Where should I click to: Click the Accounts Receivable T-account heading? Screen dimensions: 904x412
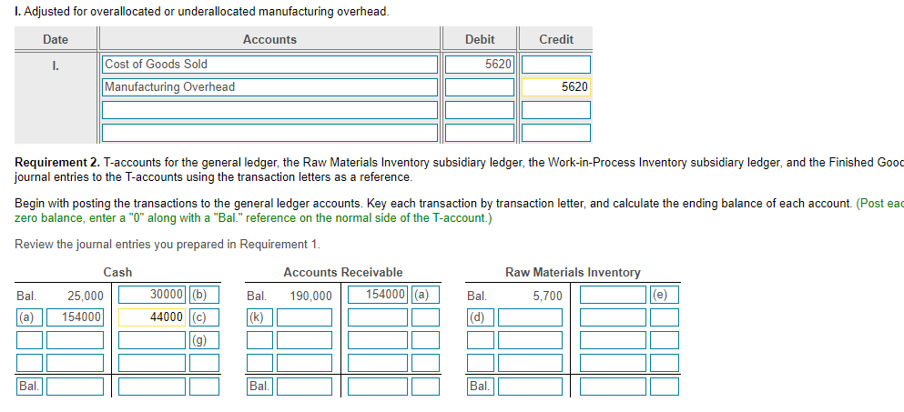pos(343,272)
